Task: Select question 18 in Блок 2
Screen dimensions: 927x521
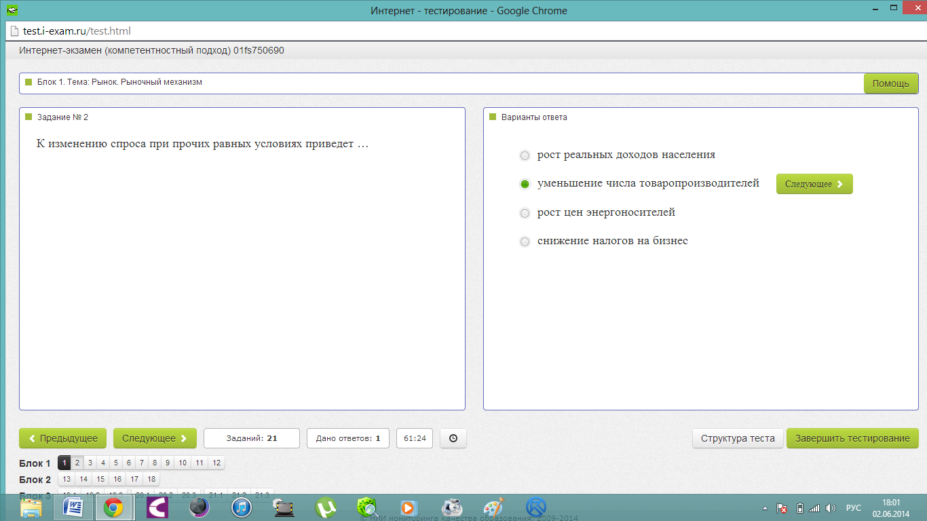Action: [151, 479]
